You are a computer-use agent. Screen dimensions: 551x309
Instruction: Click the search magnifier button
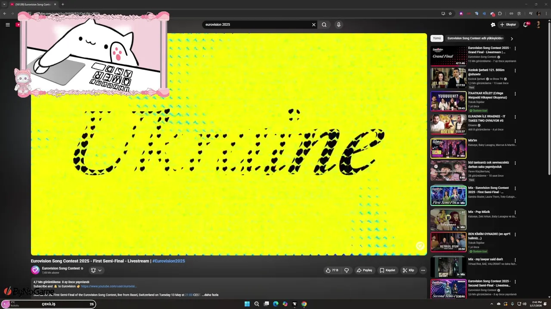point(324,24)
